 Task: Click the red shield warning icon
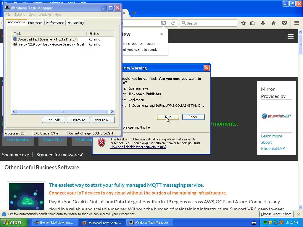coord(101,143)
